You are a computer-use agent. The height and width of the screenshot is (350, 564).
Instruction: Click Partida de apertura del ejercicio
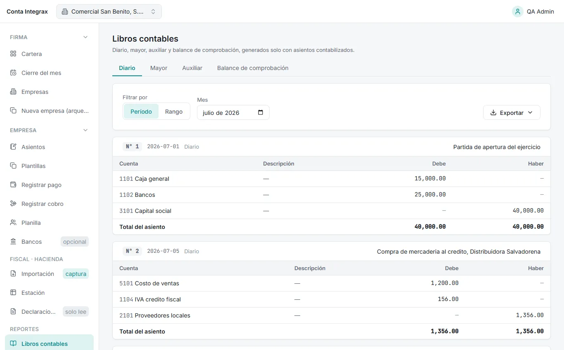497,147
